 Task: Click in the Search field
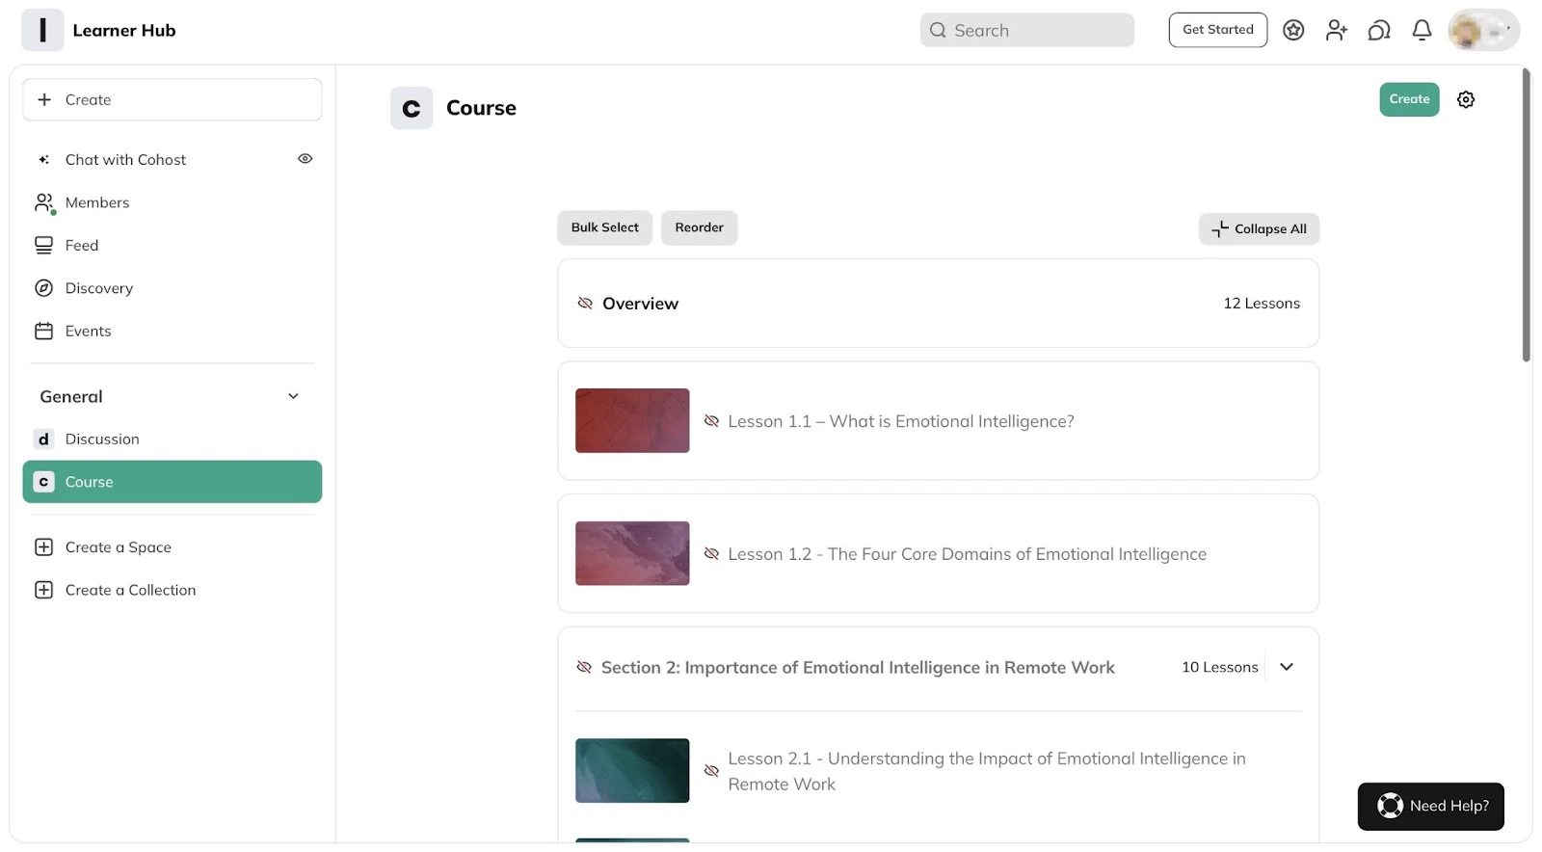pos(1027,30)
